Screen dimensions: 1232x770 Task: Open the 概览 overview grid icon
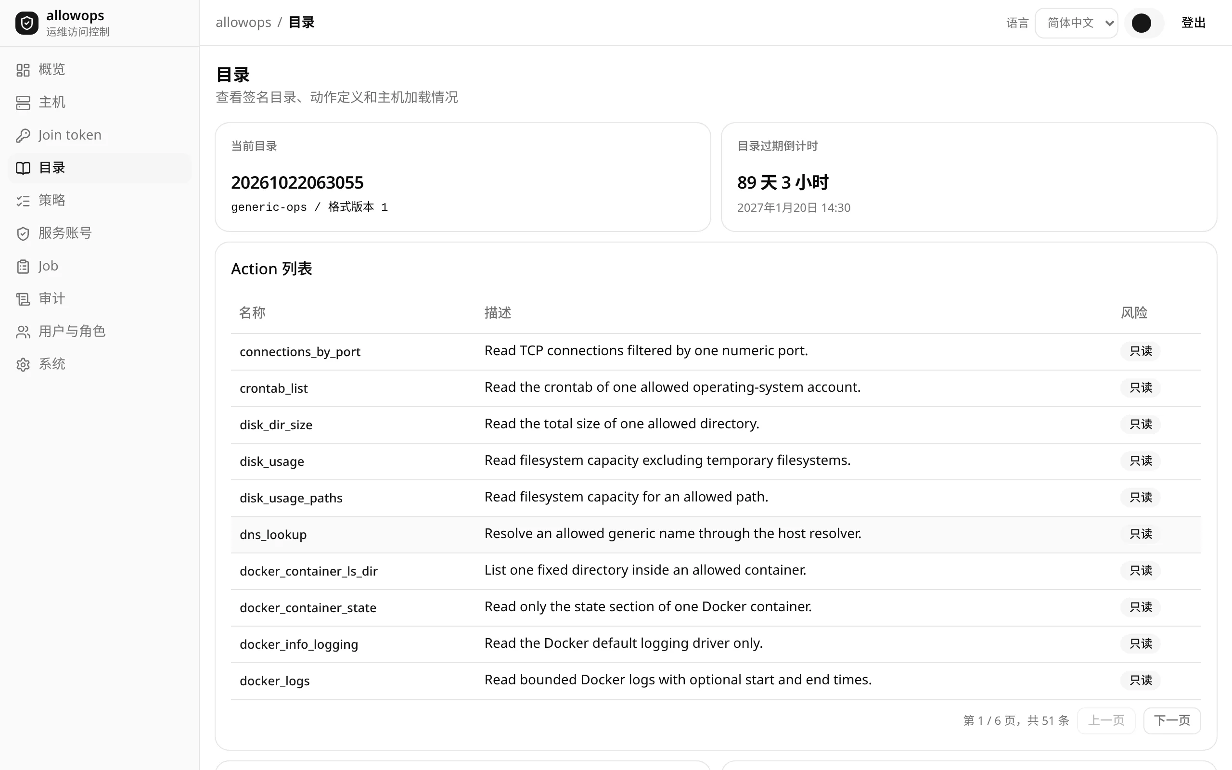click(23, 70)
